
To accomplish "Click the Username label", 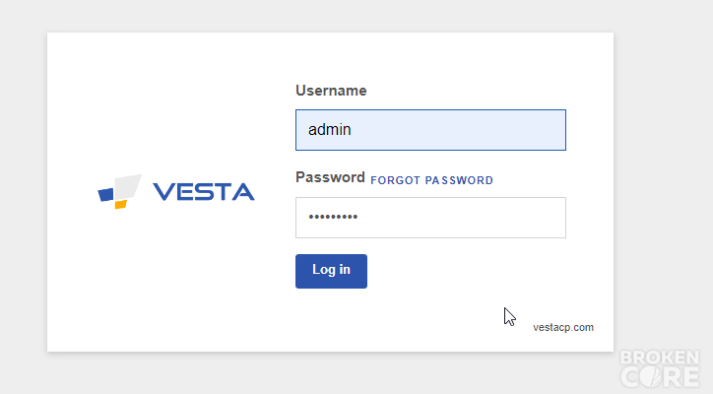I will (331, 91).
